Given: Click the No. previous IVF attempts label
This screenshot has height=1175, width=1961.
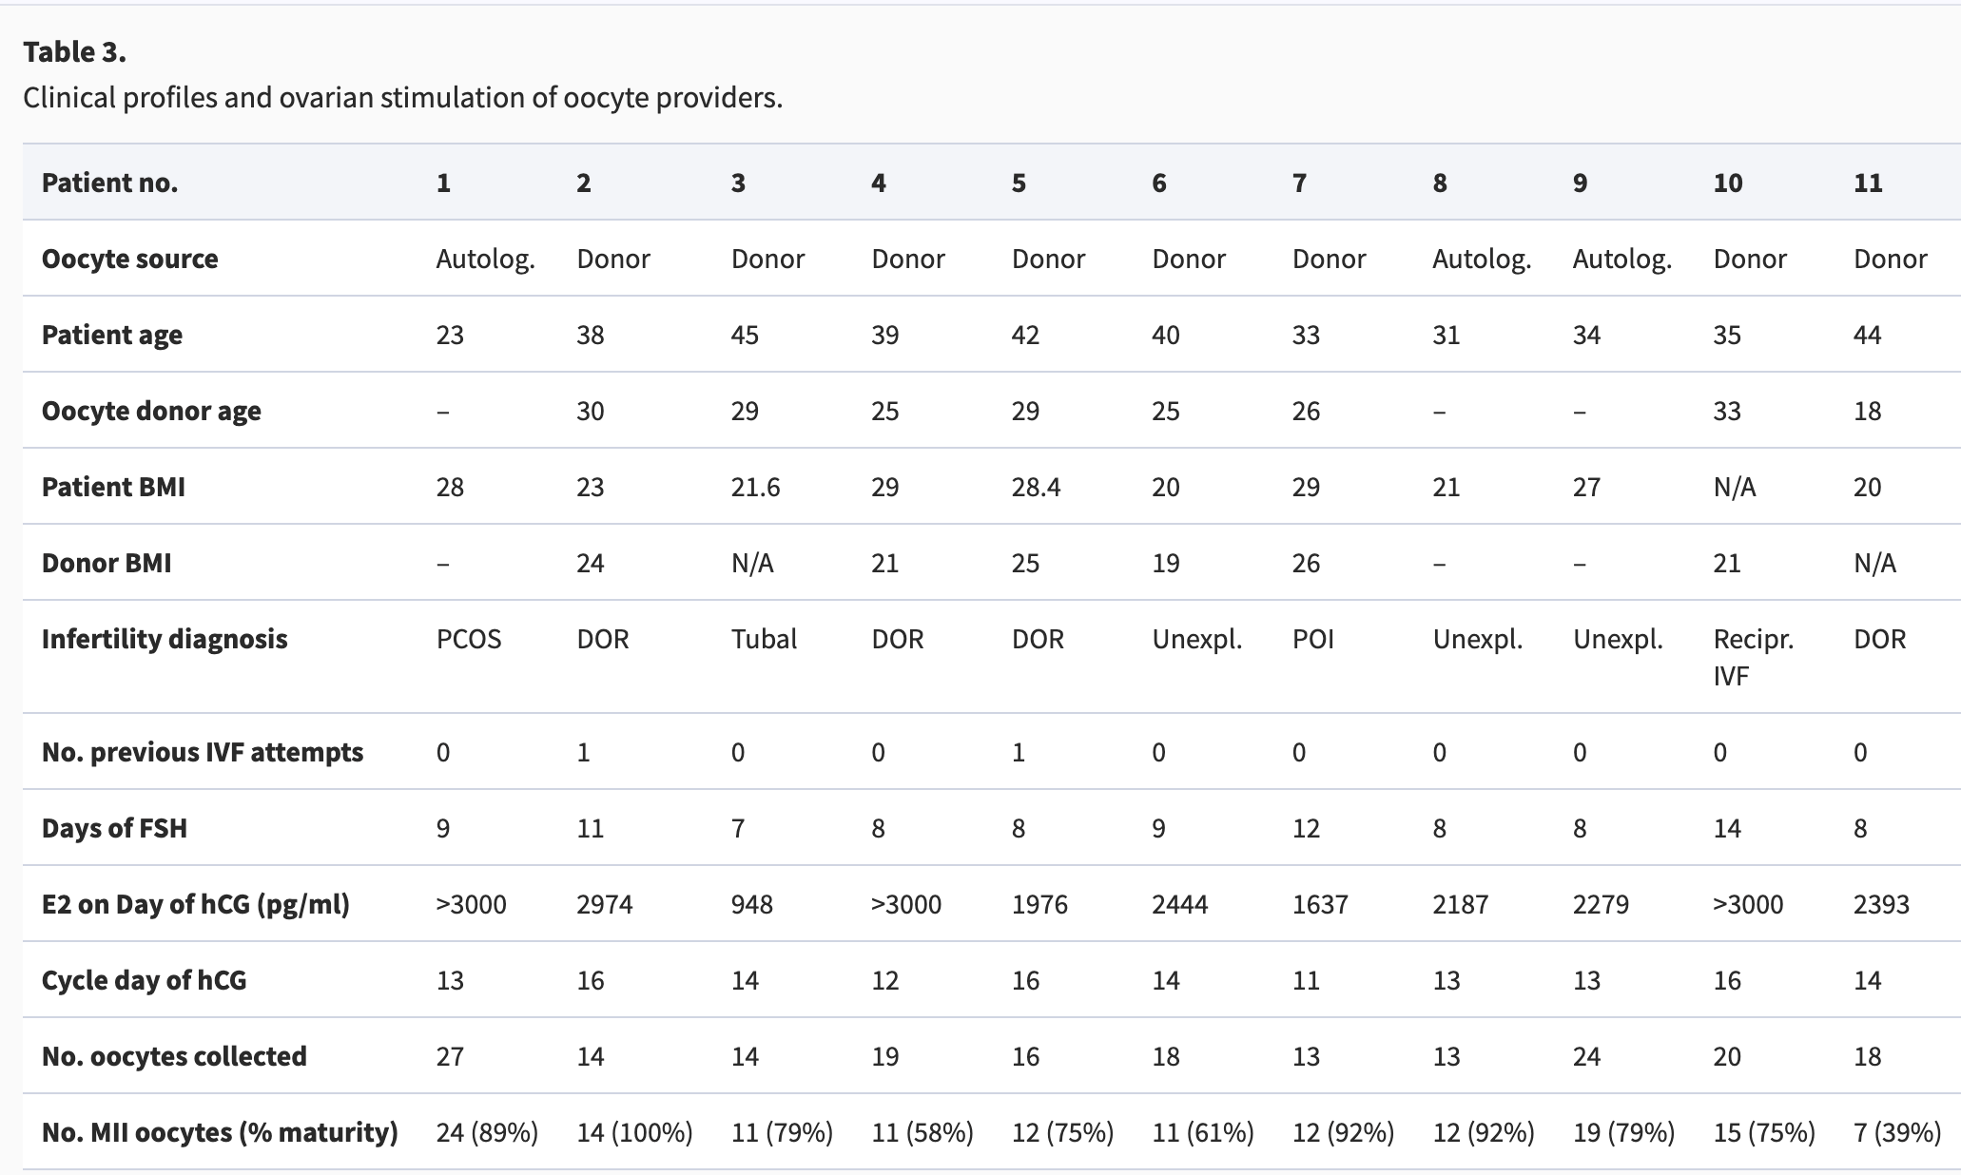Looking at the screenshot, I should 203,752.
